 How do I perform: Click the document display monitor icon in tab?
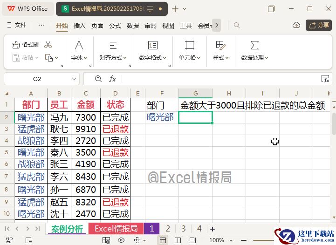click(x=150, y=9)
